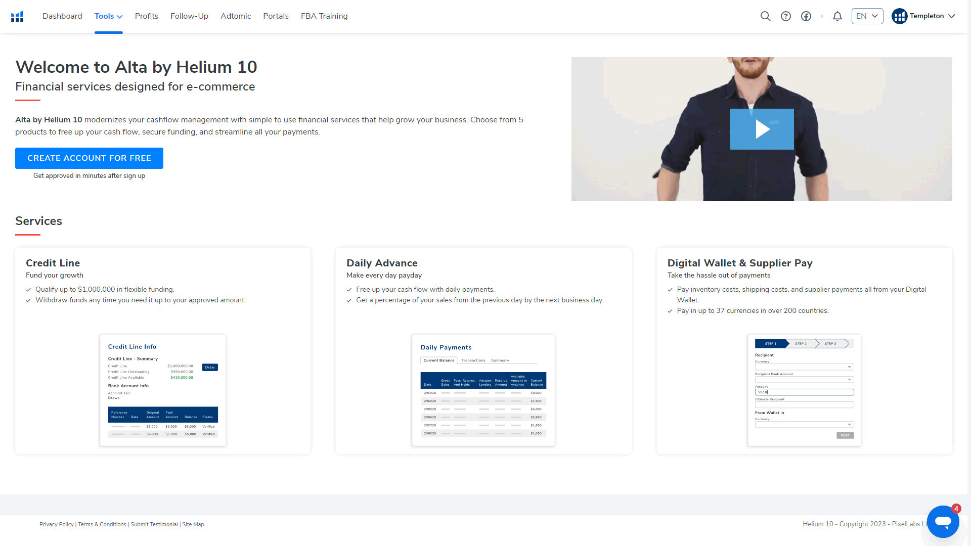Click the Credit Line service thumbnail
Image resolution: width=971 pixels, height=546 pixels.
[163, 390]
